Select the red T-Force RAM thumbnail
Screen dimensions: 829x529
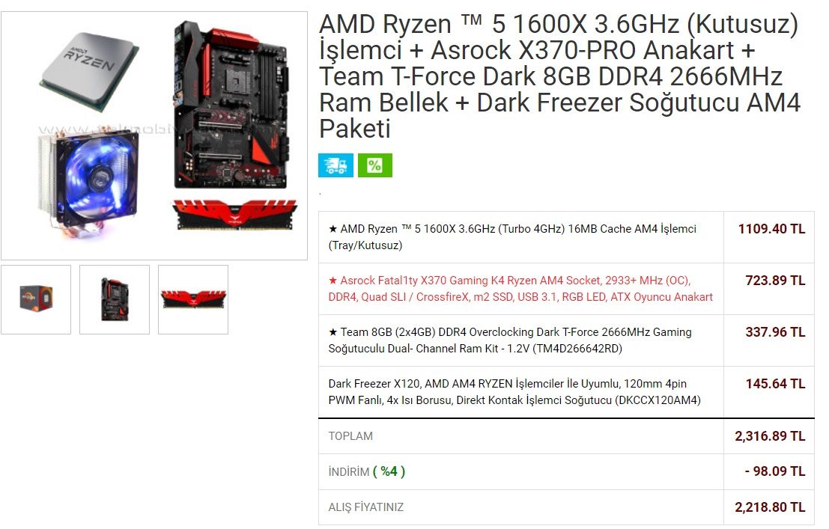tap(193, 299)
